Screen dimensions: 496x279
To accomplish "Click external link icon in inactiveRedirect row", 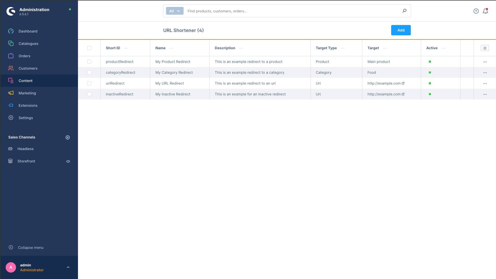I will tap(403, 94).
